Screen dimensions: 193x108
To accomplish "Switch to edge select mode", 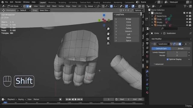I will [x=27, y=6].
